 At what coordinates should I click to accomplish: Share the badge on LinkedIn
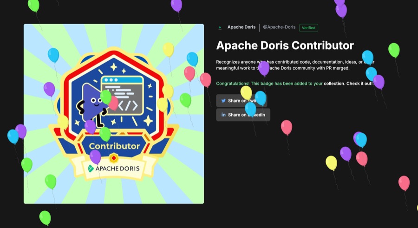click(243, 115)
